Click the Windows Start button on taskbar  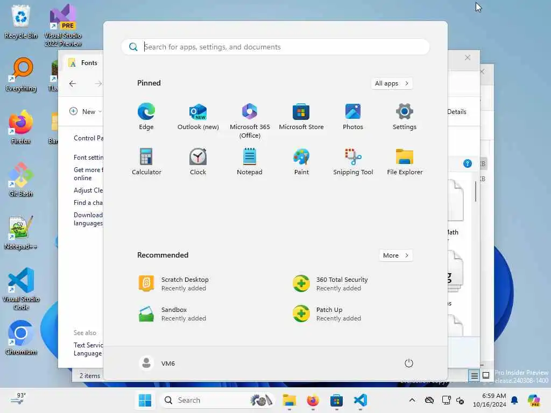pyautogui.click(x=145, y=400)
